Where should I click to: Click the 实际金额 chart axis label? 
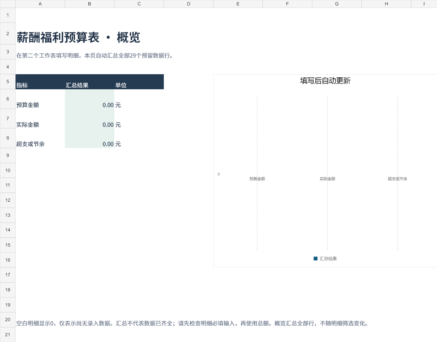point(328,179)
